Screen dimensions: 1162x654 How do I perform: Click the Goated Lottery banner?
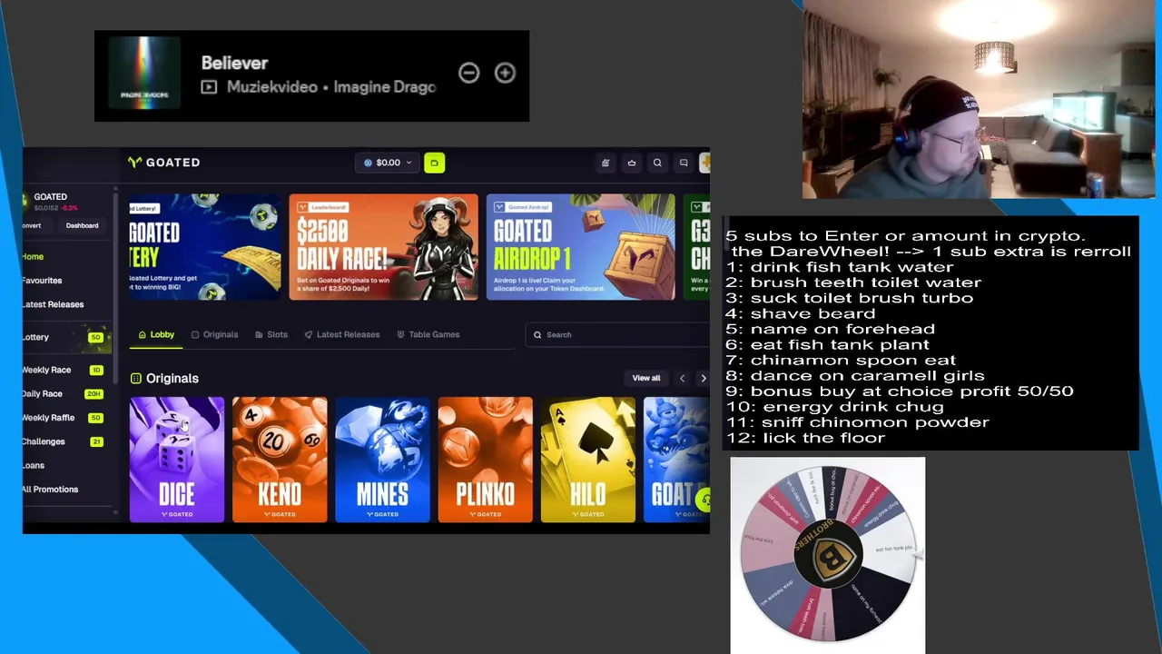click(x=205, y=247)
